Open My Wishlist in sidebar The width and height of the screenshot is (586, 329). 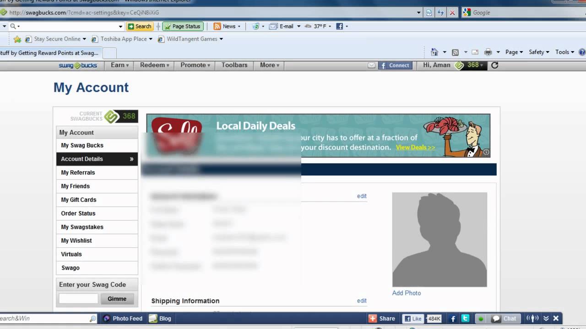click(x=97, y=241)
